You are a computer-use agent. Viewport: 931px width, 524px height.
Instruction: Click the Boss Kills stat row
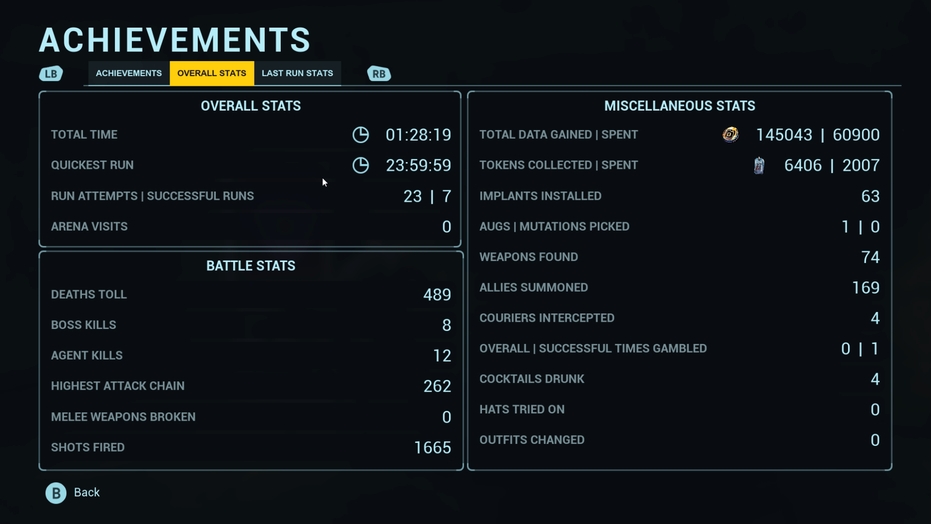coord(251,325)
